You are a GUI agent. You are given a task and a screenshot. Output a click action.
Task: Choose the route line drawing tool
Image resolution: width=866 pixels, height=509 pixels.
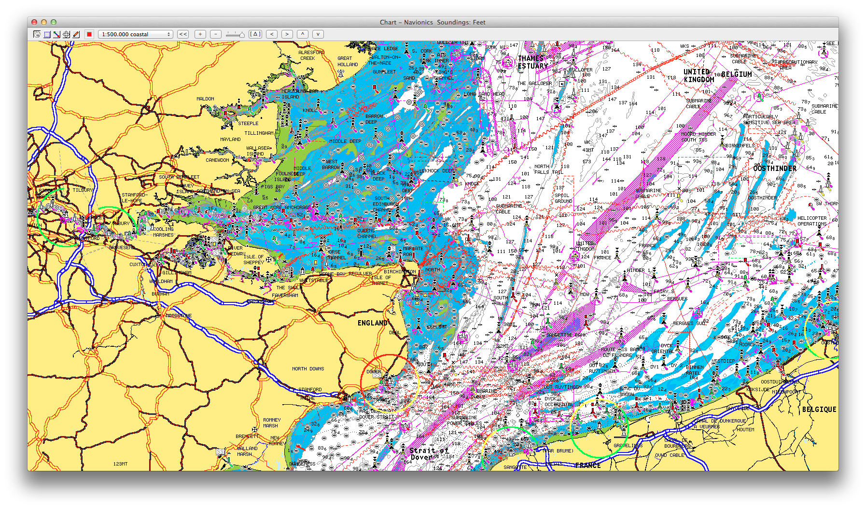(x=56, y=34)
